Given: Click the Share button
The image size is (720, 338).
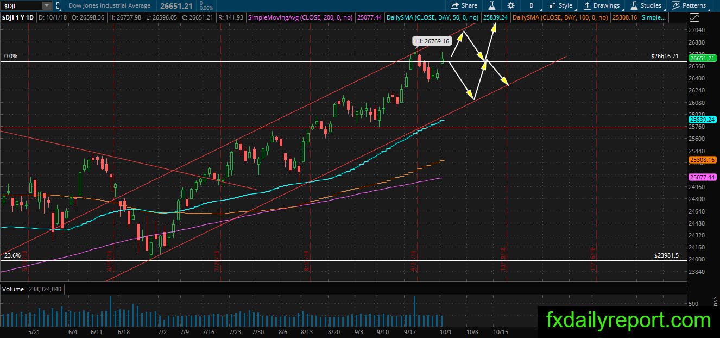Looking at the screenshot, I should point(464,5).
